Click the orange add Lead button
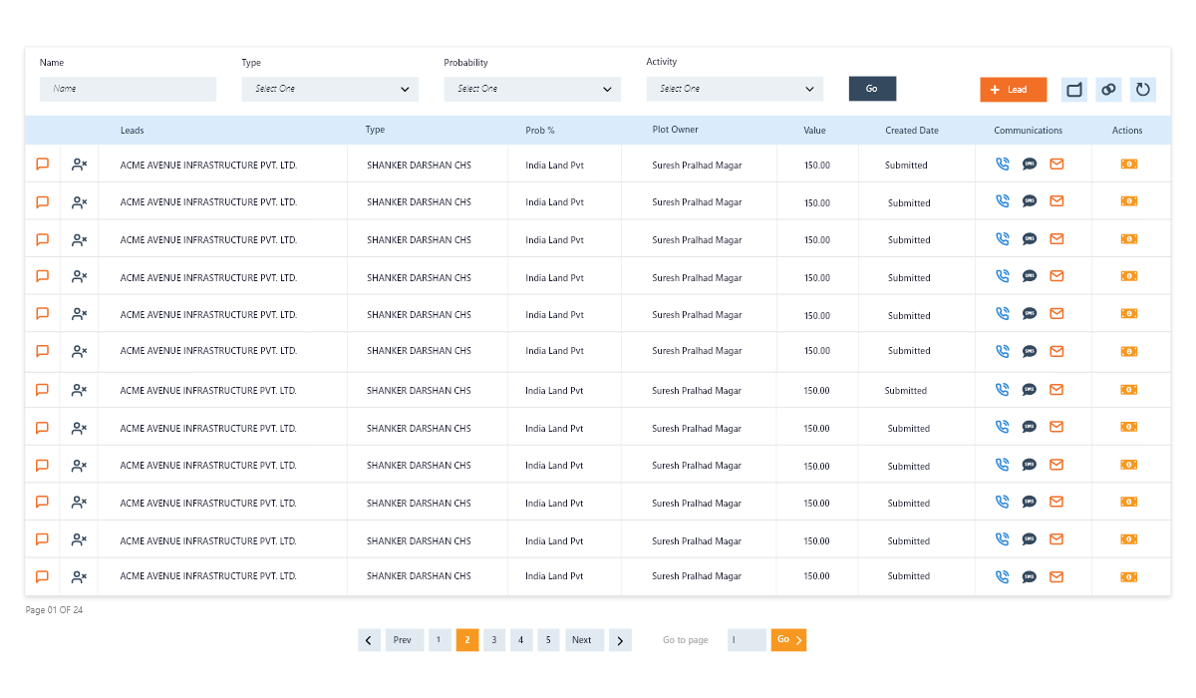This screenshot has width=1196, height=698. [1013, 90]
